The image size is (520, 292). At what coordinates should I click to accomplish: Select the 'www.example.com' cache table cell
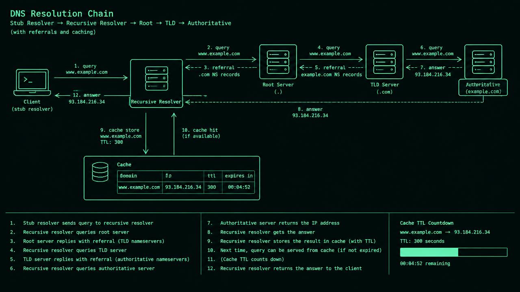(139, 187)
